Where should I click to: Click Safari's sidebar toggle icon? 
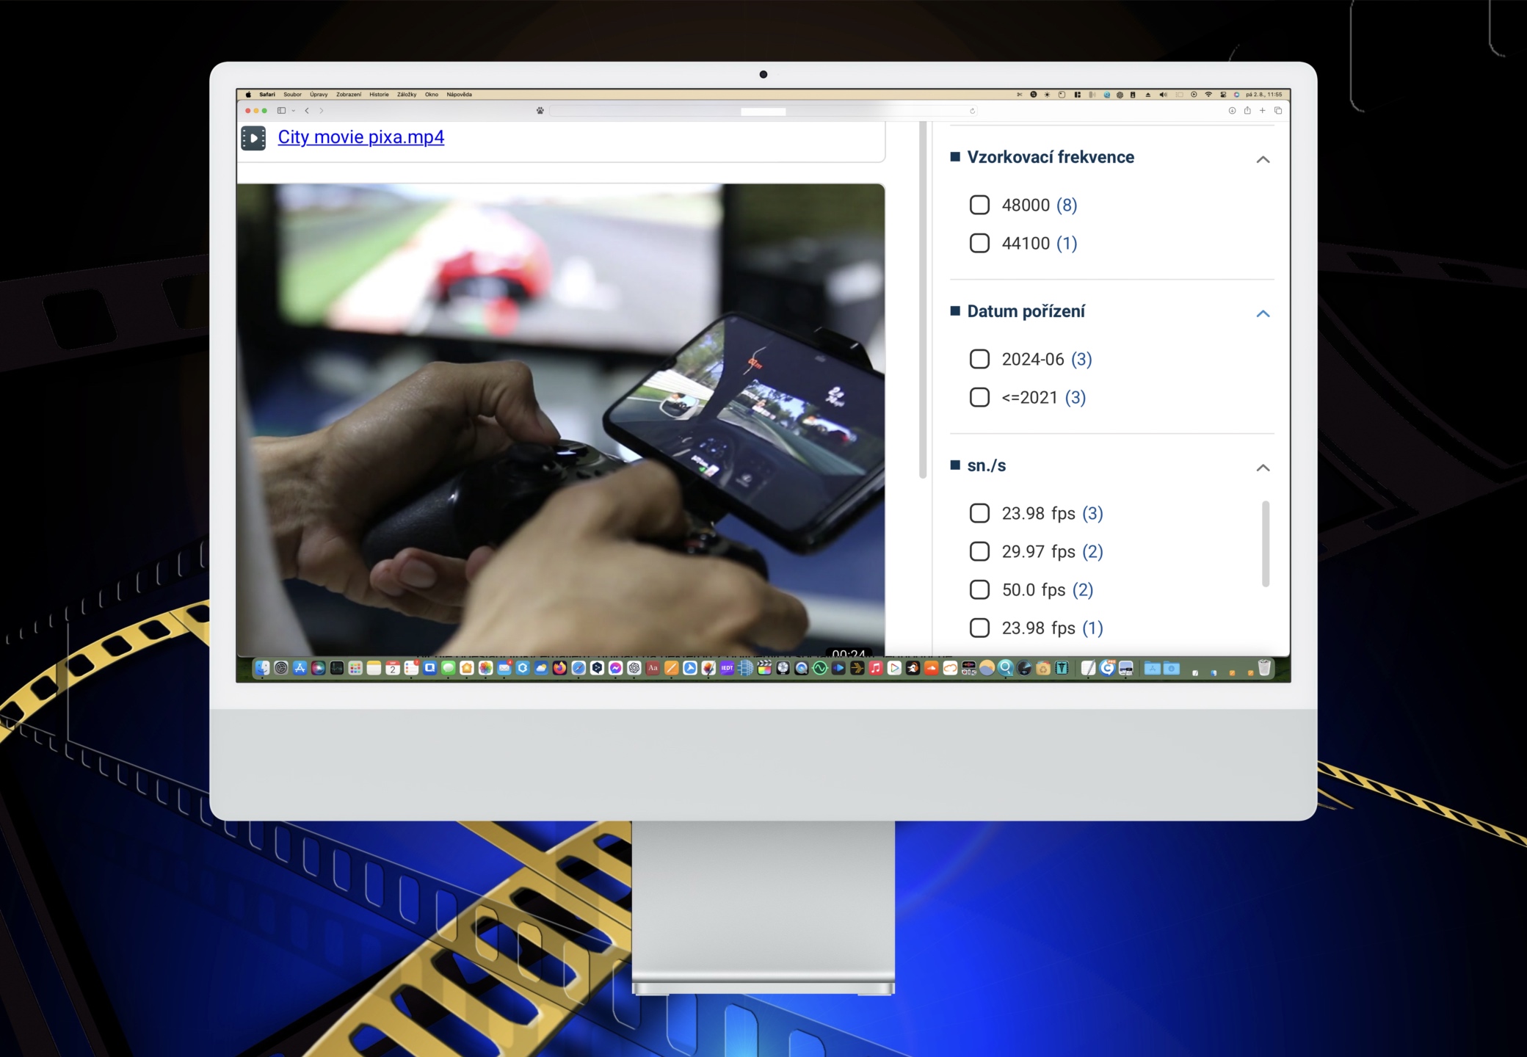point(281,111)
